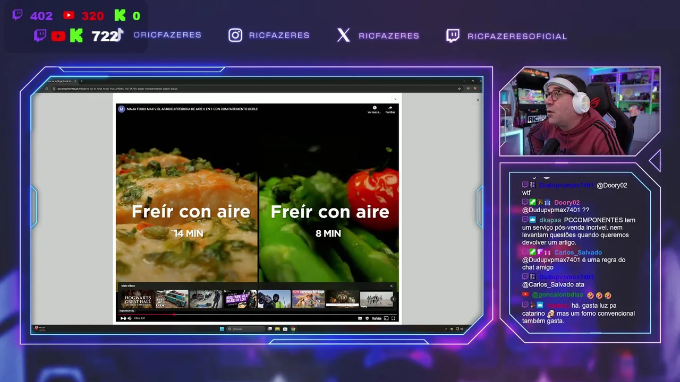
Task: Click the X (Twitter) logo in the overlay
Action: [x=344, y=36]
